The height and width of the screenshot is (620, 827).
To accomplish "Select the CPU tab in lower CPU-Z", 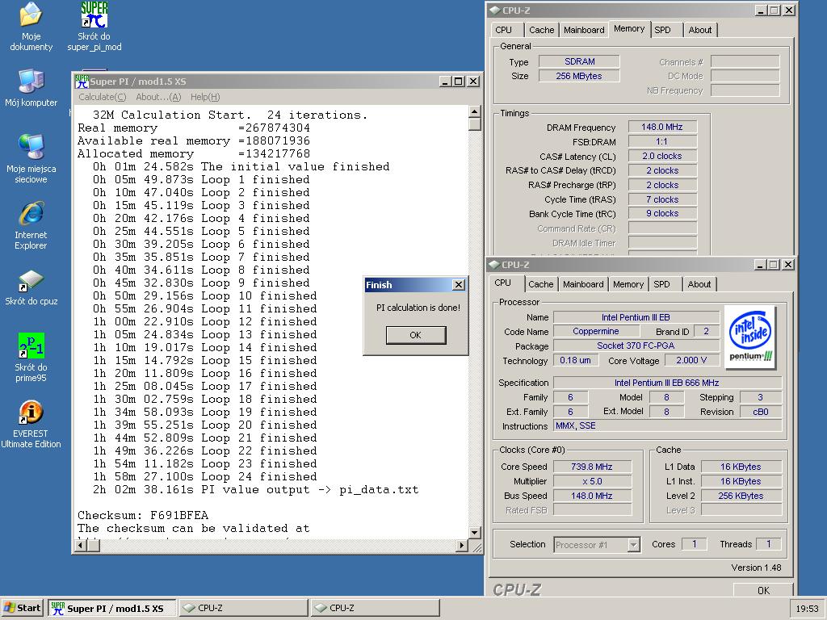I will (x=502, y=283).
